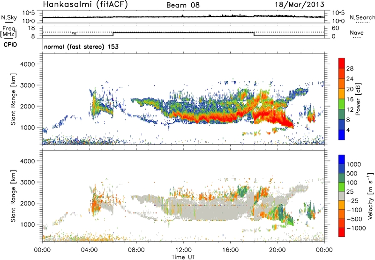Click 'Slant Range [km]' label of velocity panel
375x260 pixels.
[x=13, y=196]
